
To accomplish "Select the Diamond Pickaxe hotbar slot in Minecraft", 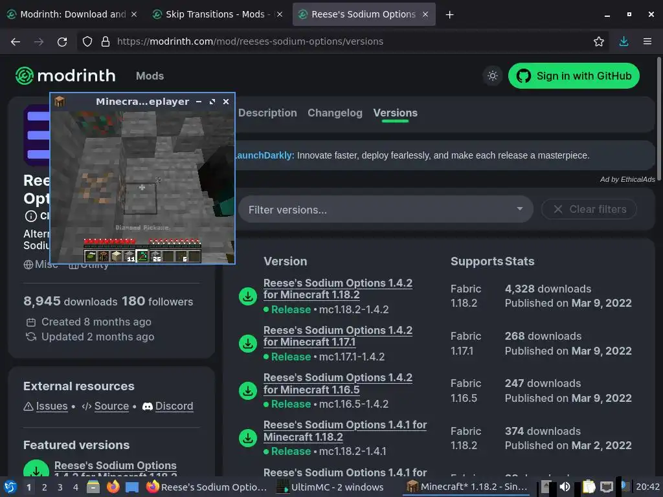I will click(x=142, y=256).
